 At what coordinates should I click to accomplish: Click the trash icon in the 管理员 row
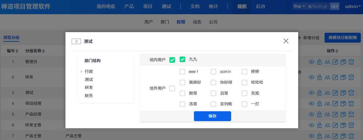click(x=351, y=62)
